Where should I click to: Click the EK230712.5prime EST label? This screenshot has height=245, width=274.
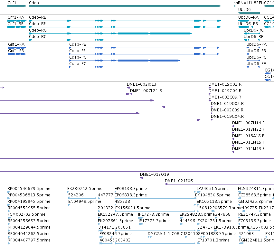coord(85,189)
